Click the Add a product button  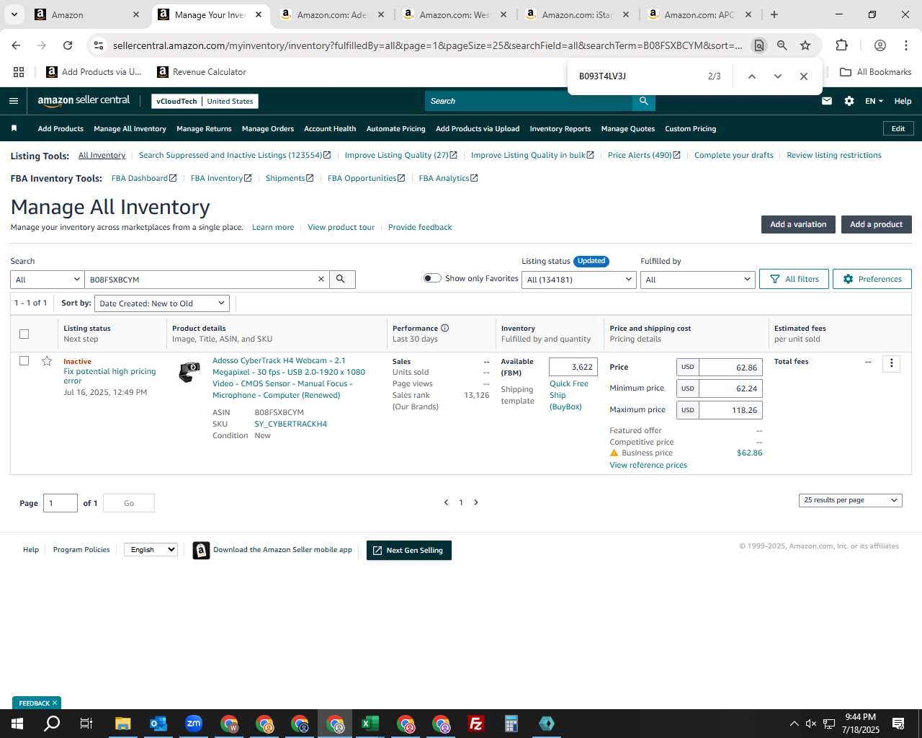click(x=877, y=224)
